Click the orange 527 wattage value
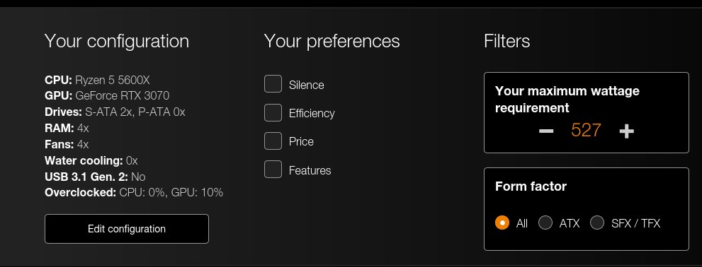 [586, 131]
